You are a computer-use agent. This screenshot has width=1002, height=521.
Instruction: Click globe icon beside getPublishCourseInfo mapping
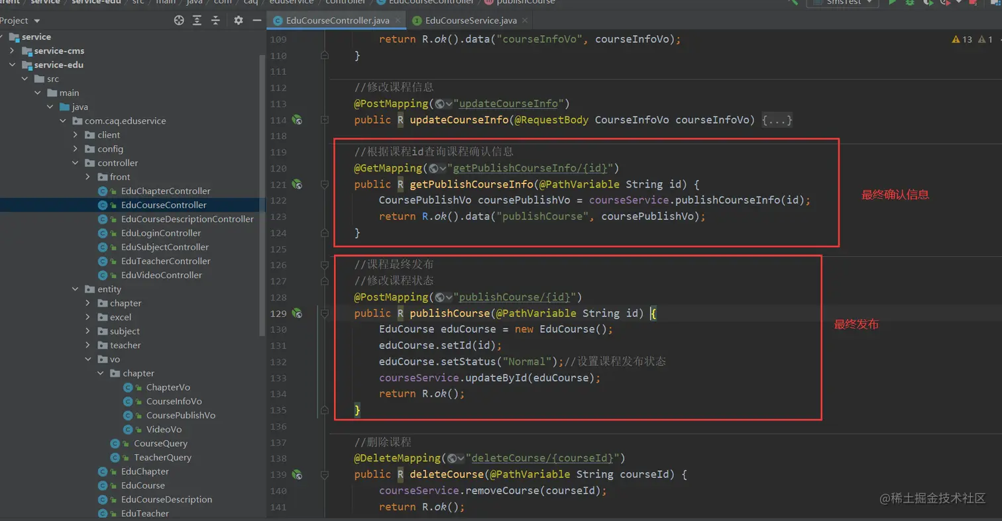point(437,168)
